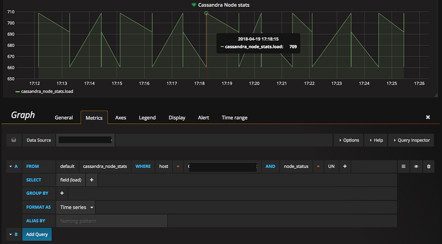Disable query A using the eye icon
442x244 pixels.
click(416, 166)
